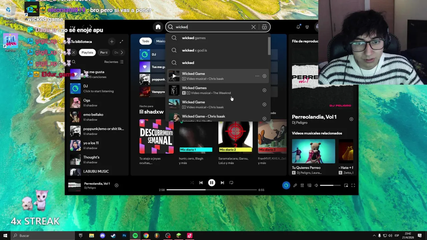Viewport: 427px width, 240px height.
Task: Open 'lil shadxw' profile heading link
Action: [151, 112]
